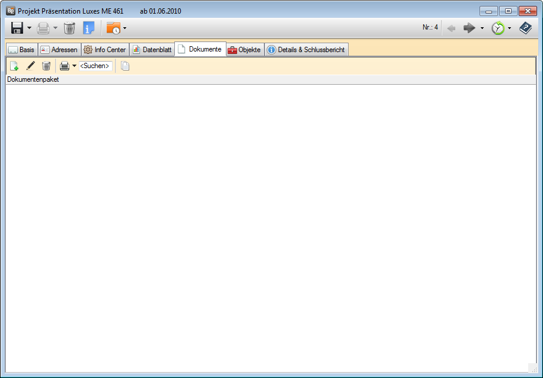Image resolution: width=543 pixels, height=378 pixels.
Task: Click the clock refresh history icon
Action: click(x=498, y=28)
